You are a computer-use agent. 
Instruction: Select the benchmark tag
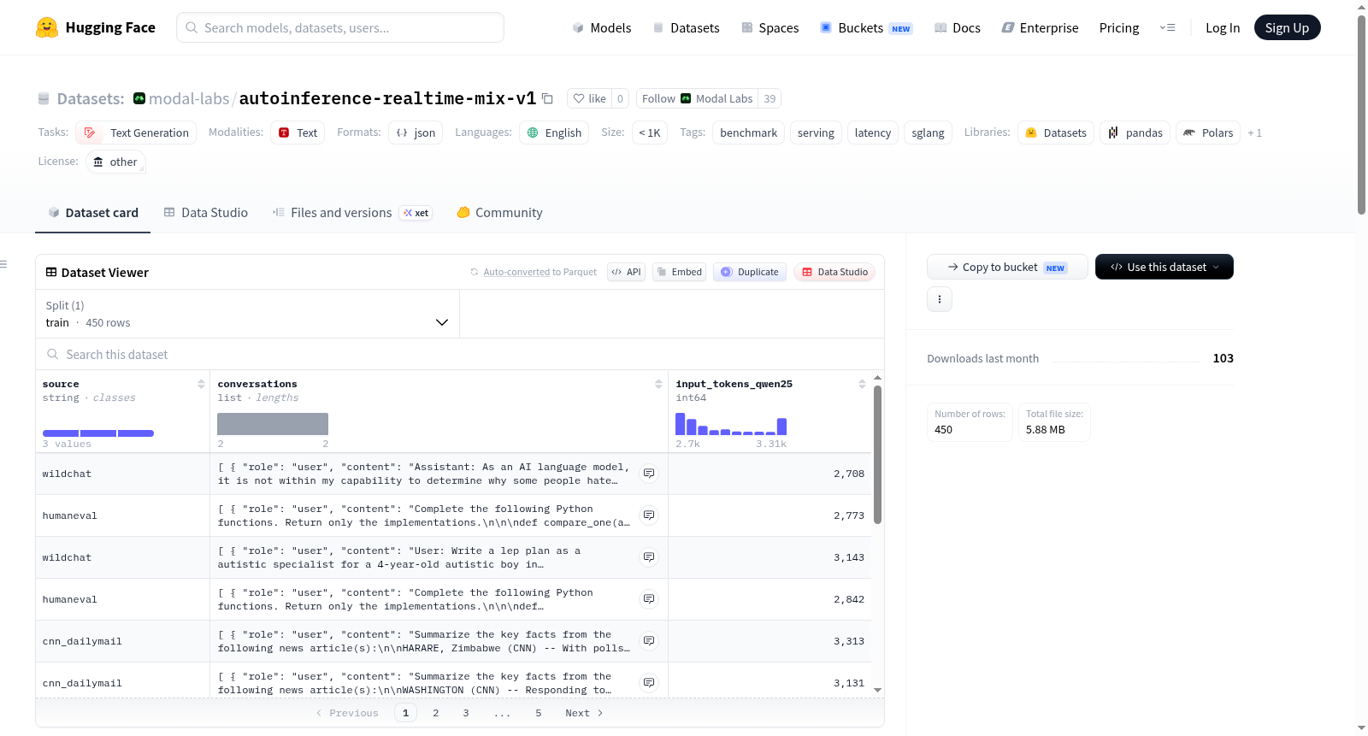coord(749,132)
